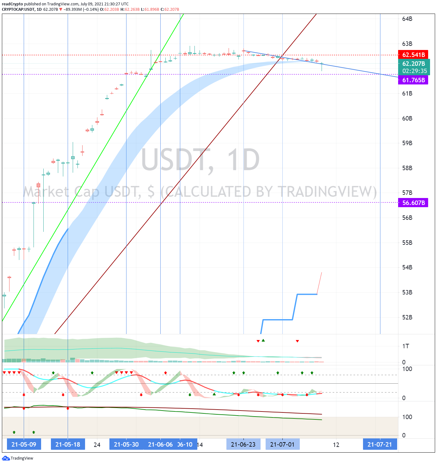The image size is (437, 464).
Task: Click the readCrypto author name
Action: 12,4
